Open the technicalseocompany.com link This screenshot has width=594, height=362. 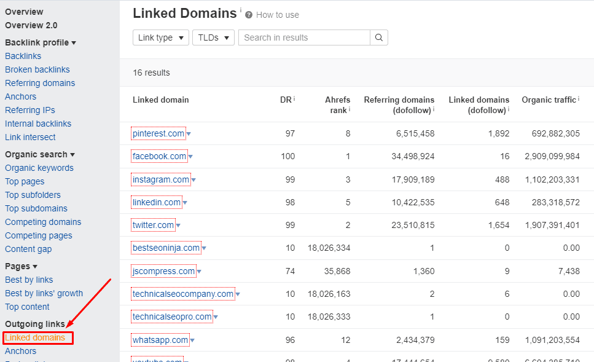[x=183, y=294]
